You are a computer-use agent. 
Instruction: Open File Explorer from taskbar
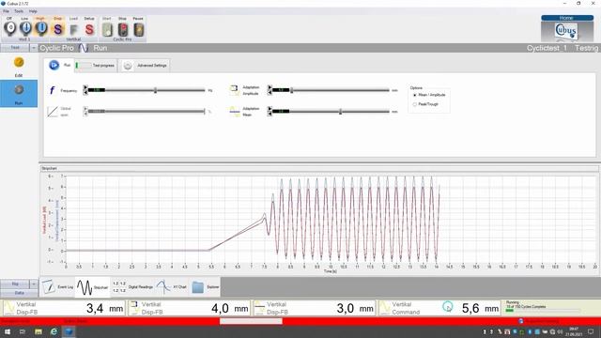[x=38, y=331]
